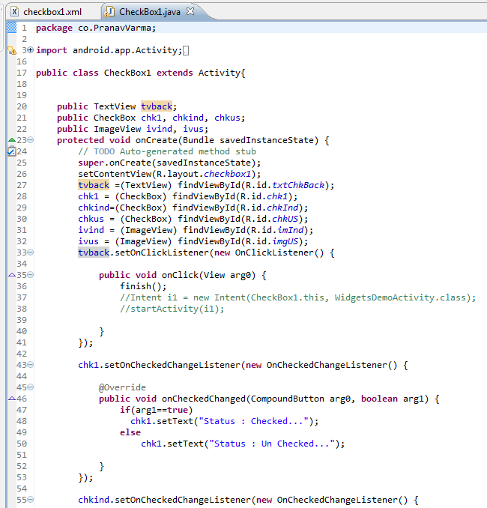
Task: Click line number 1 in the gutter
Action: (x=24, y=28)
